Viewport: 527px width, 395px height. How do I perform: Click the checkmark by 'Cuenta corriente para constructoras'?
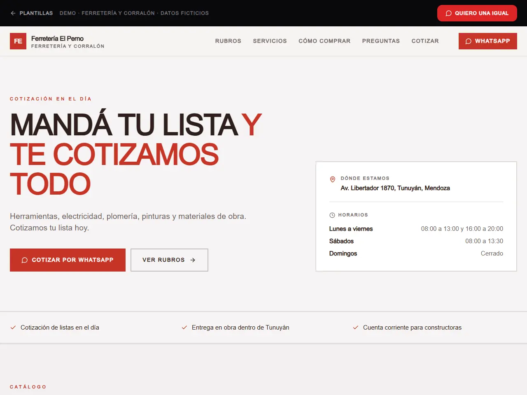coord(356,328)
